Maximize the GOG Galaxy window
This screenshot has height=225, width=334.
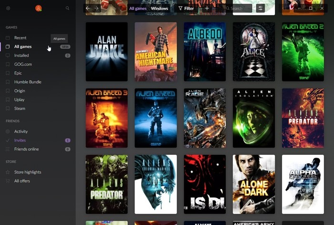311,8
